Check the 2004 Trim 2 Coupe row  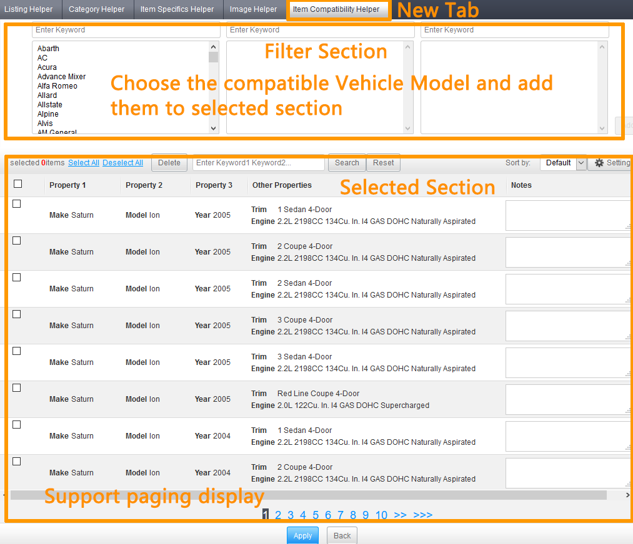click(16, 462)
